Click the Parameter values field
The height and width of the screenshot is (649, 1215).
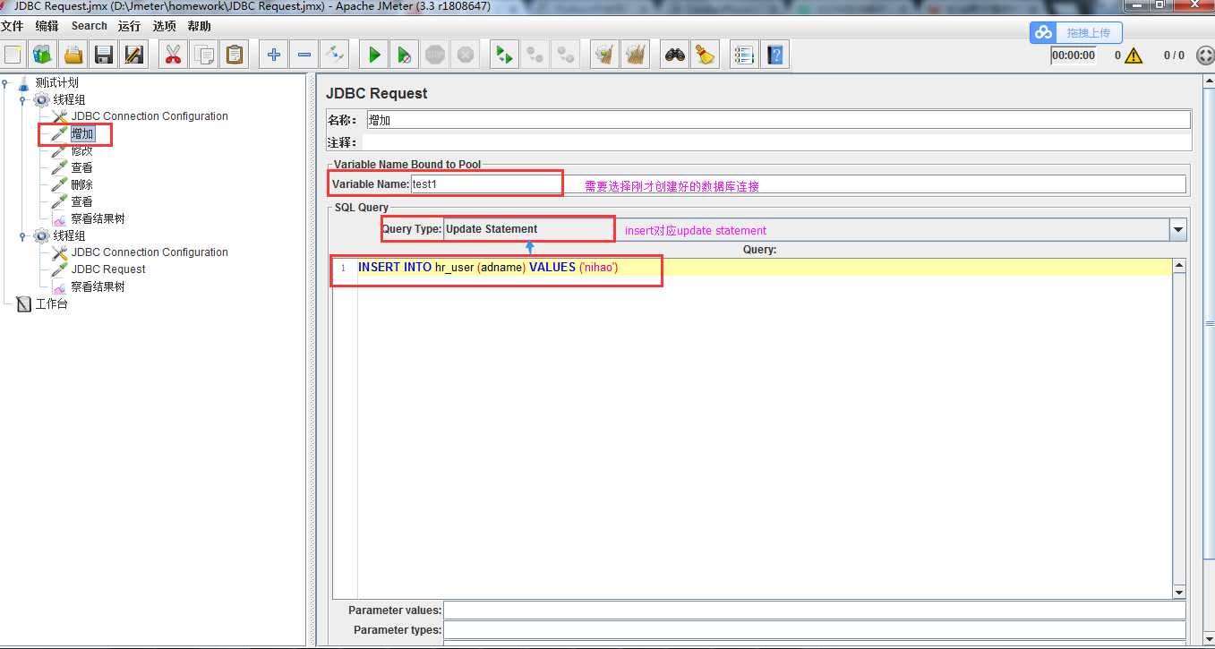tap(815, 611)
